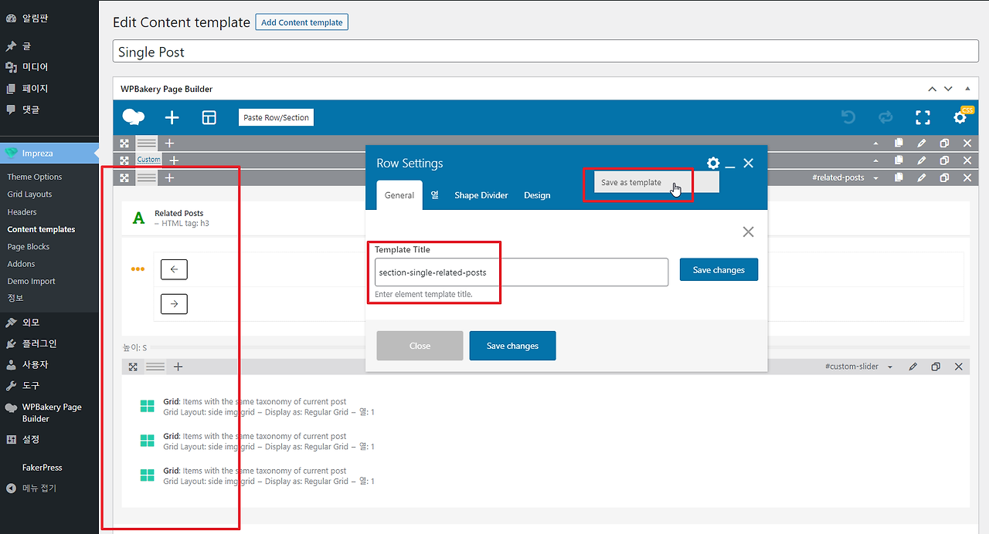Image resolution: width=989 pixels, height=534 pixels.
Task: Expand the #custom-slider row toggle arrow
Action: pos(890,367)
